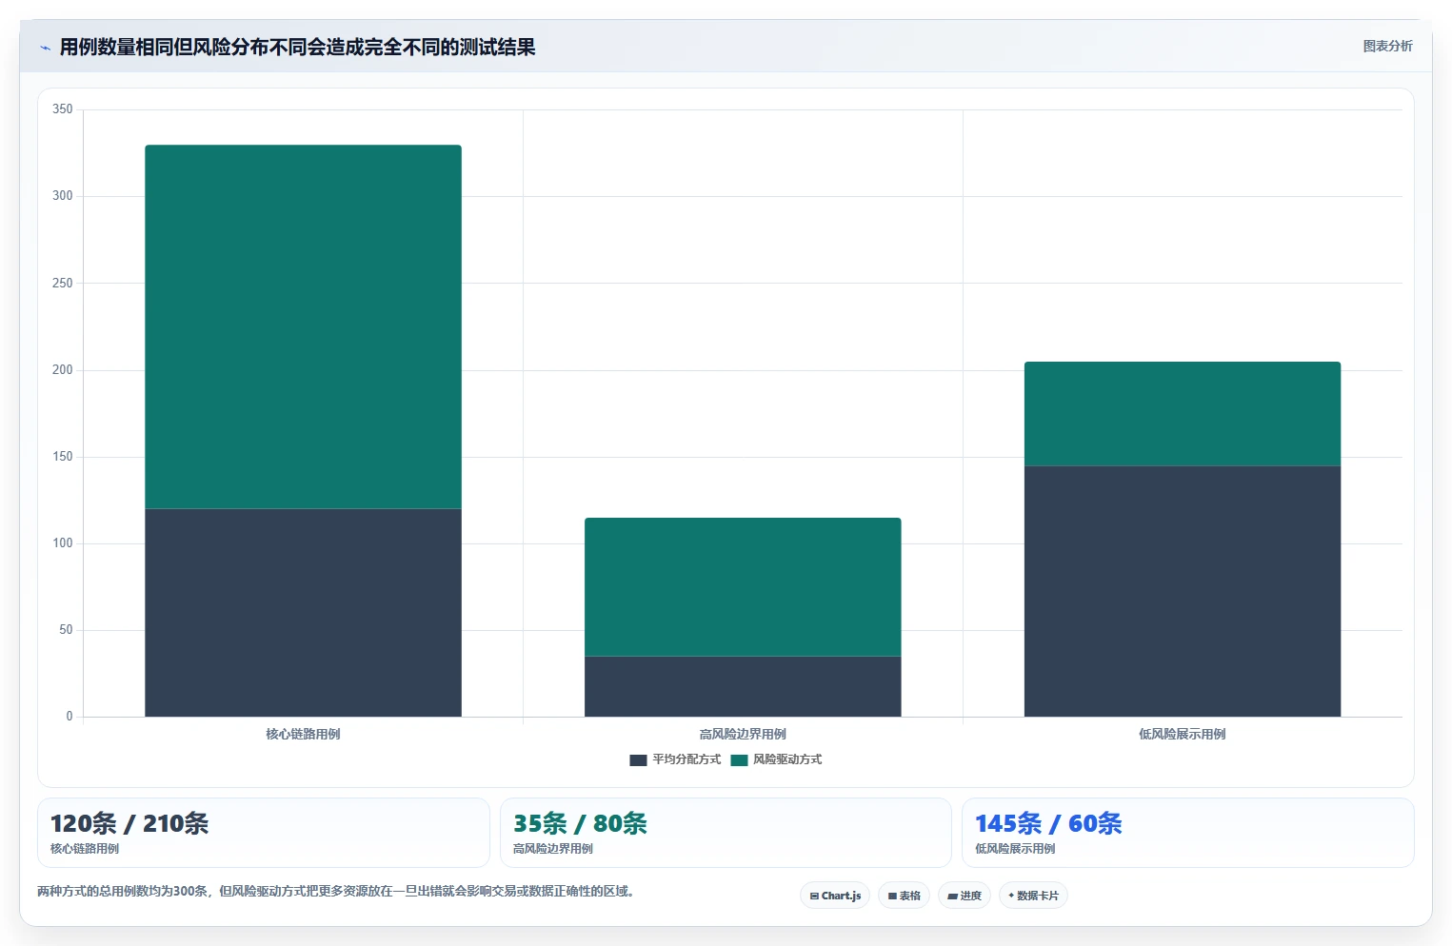The image size is (1452, 946).
Task: Click the 高风险边界用例 x-axis label
Action: 743,734
